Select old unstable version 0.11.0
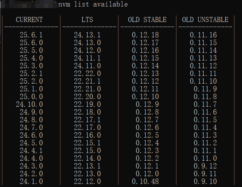The height and width of the screenshot is (187, 242). (x=205, y=158)
